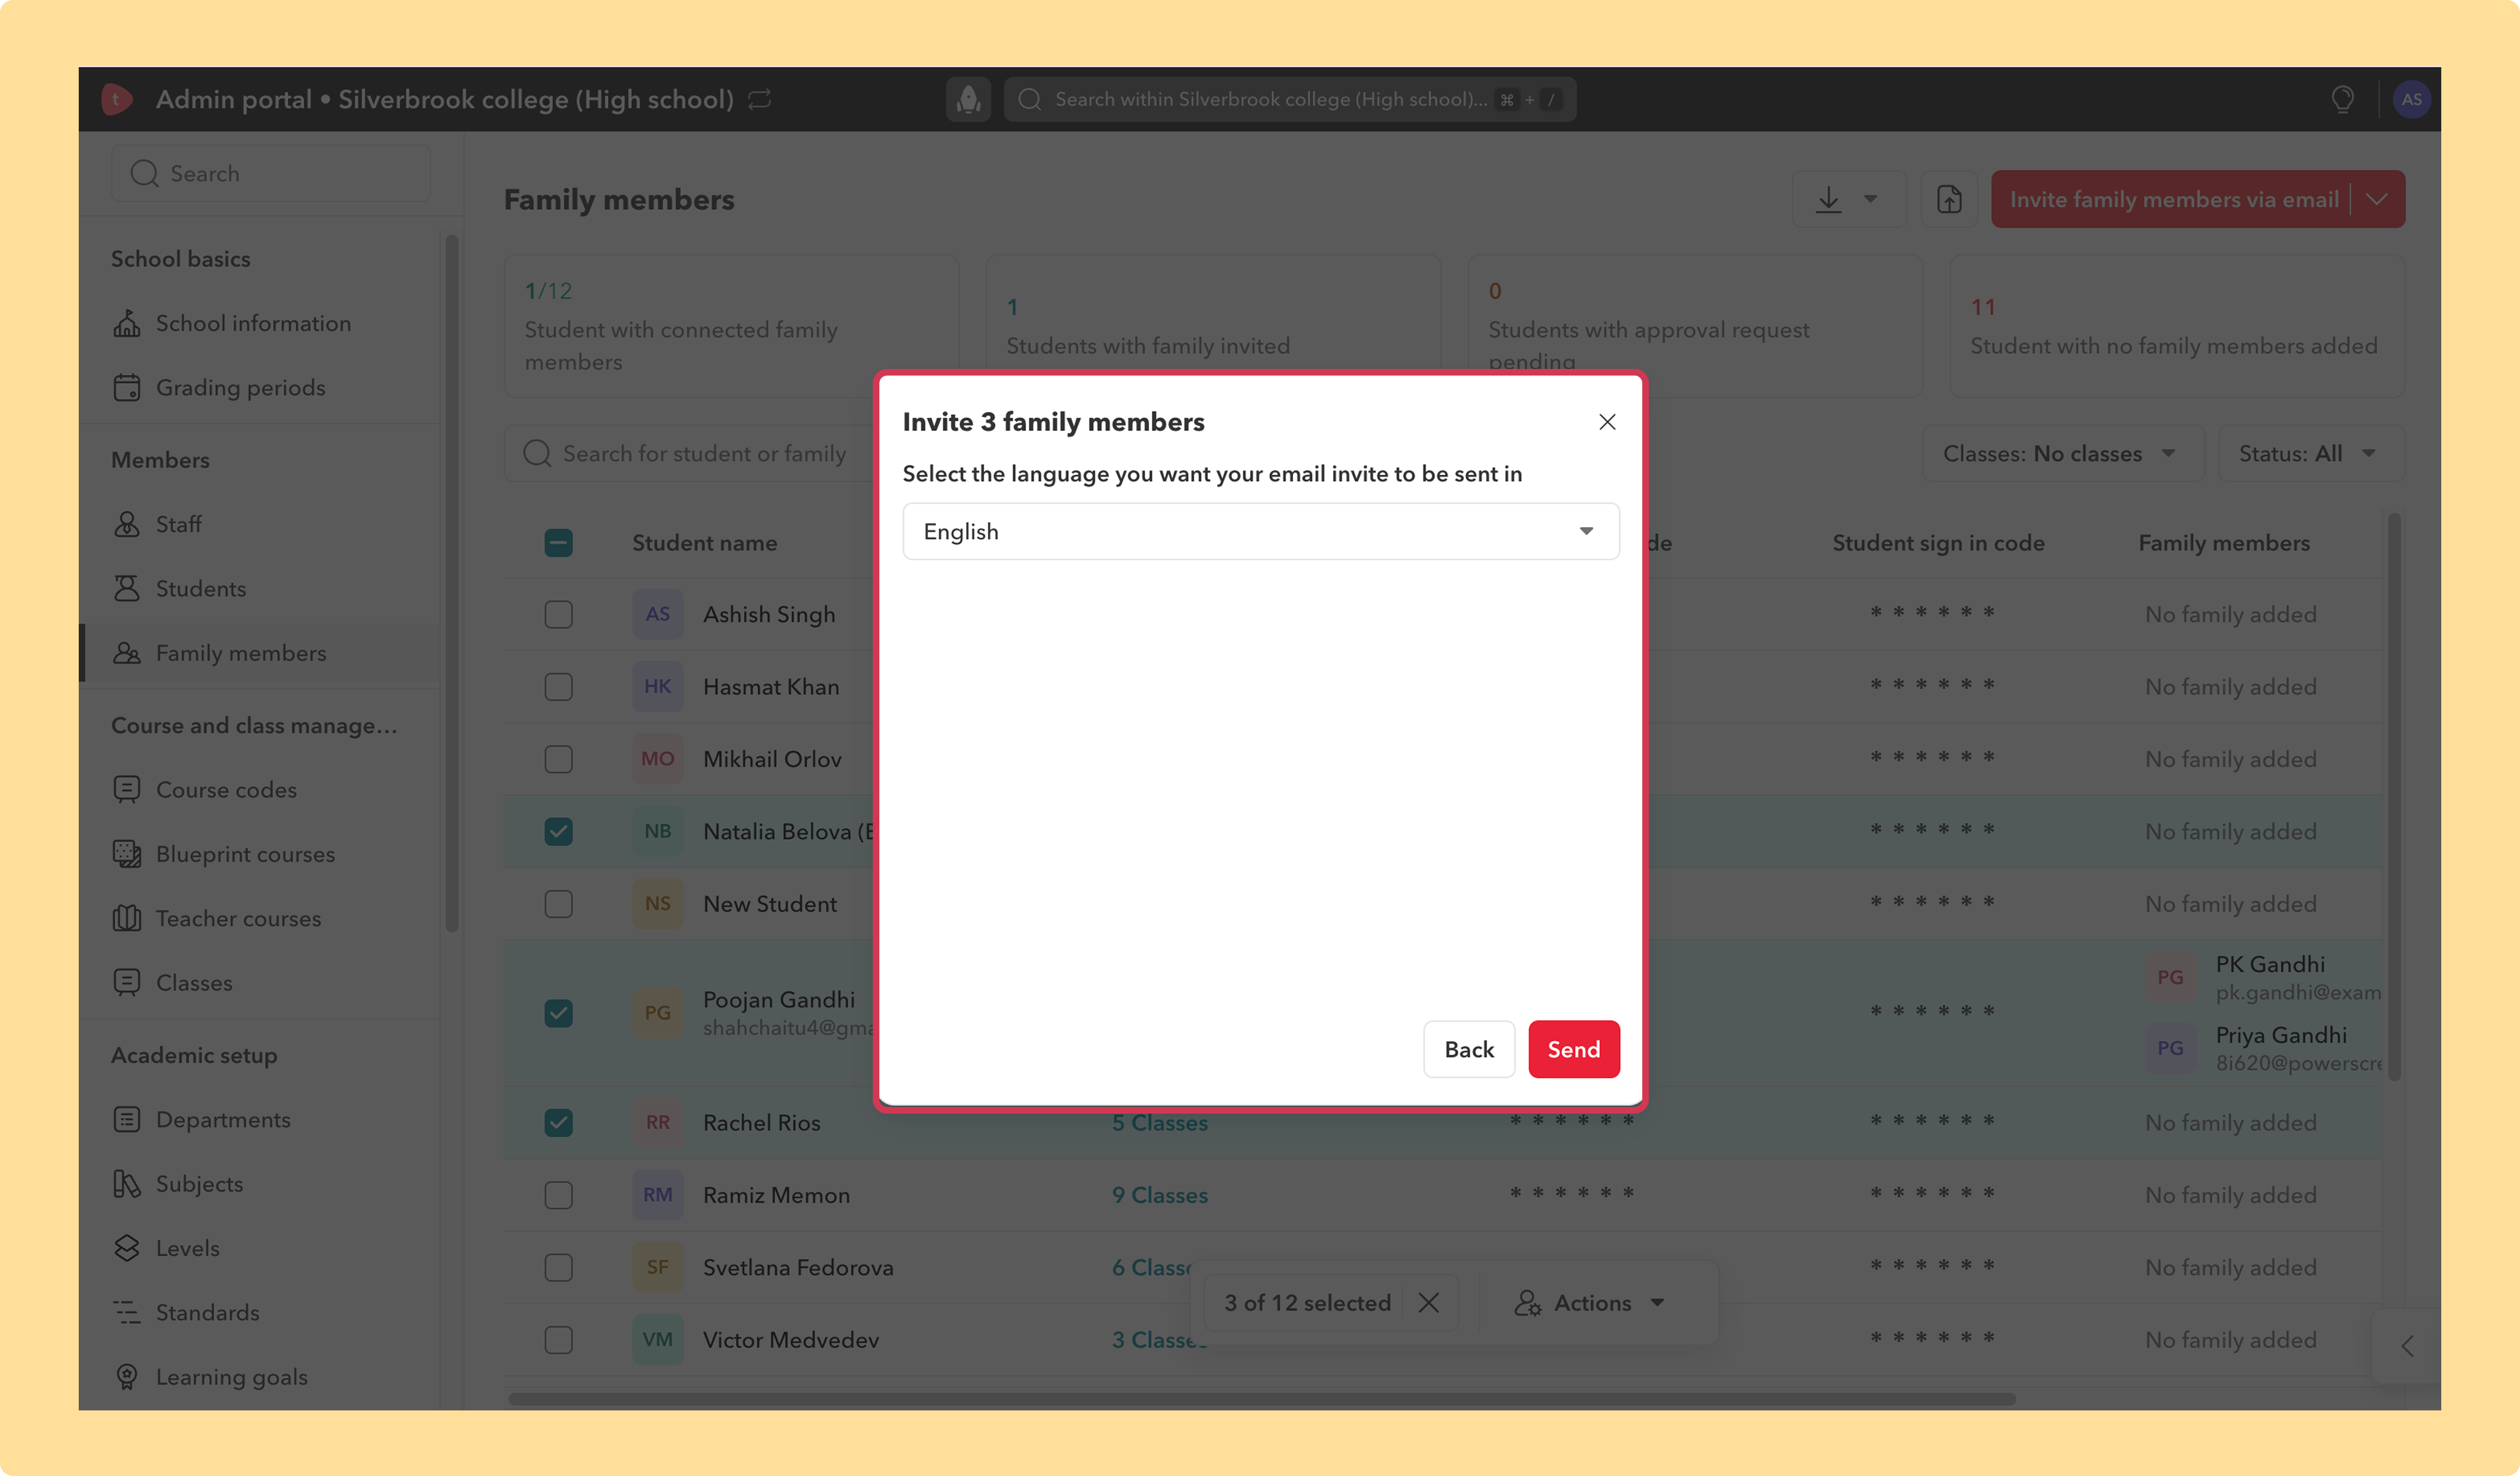Click the lightbulb tips icon
Viewport: 2520px width, 1476px height.
[2342, 99]
